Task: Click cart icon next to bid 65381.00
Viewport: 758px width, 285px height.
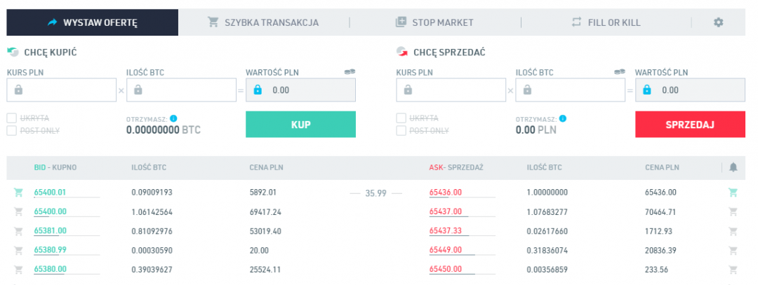Action: coord(18,230)
